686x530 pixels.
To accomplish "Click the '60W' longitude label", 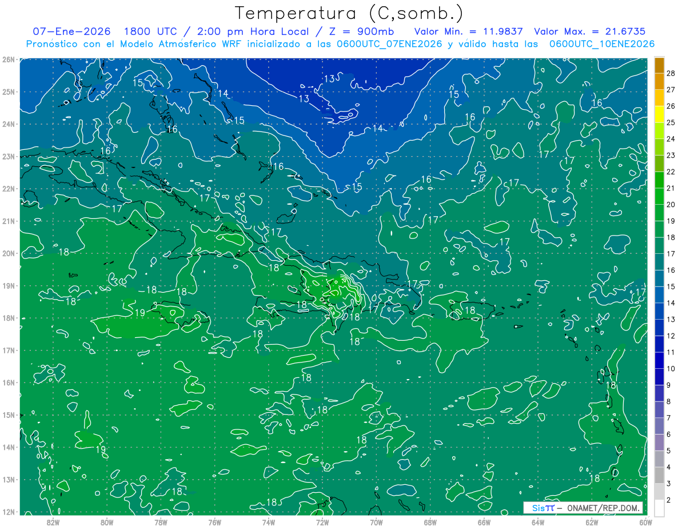I will pyautogui.click(x=645, y=521).
